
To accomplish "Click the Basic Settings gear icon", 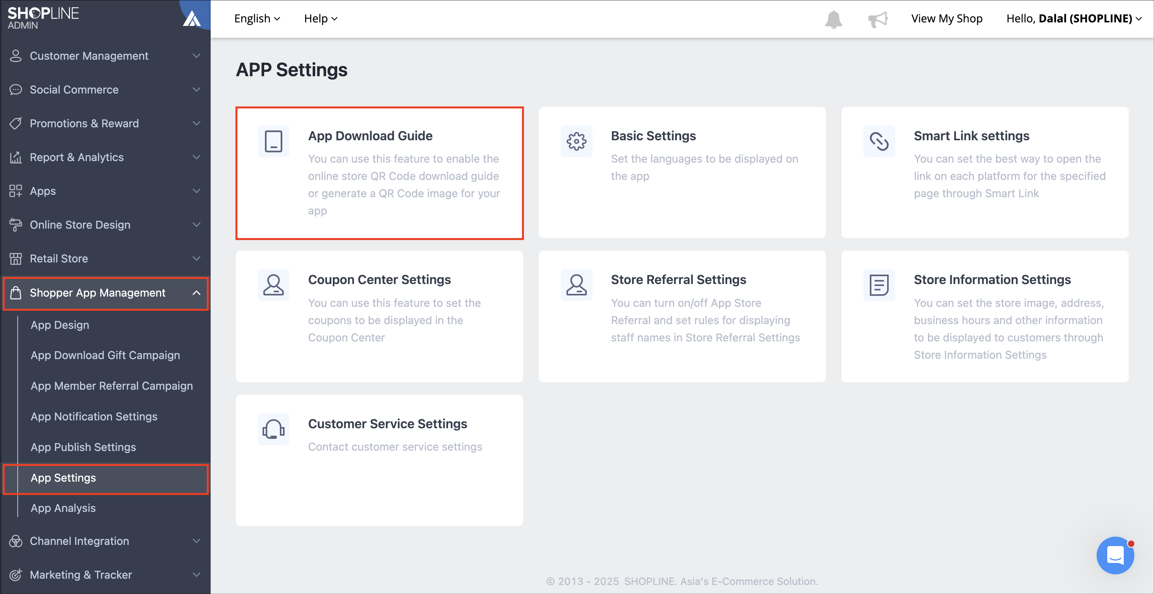I will [576, 141].
